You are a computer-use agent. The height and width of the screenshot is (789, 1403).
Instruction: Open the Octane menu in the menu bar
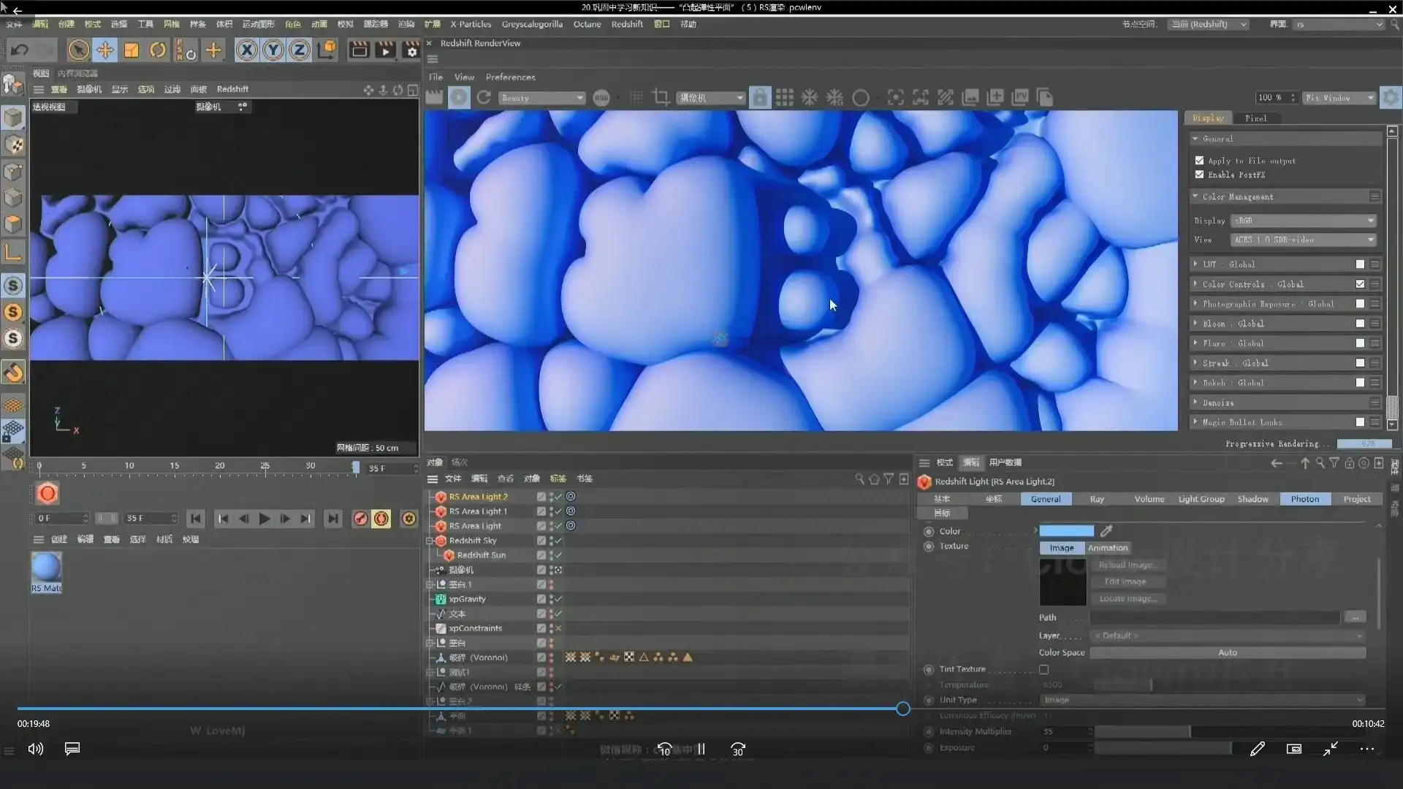(587, 24)
